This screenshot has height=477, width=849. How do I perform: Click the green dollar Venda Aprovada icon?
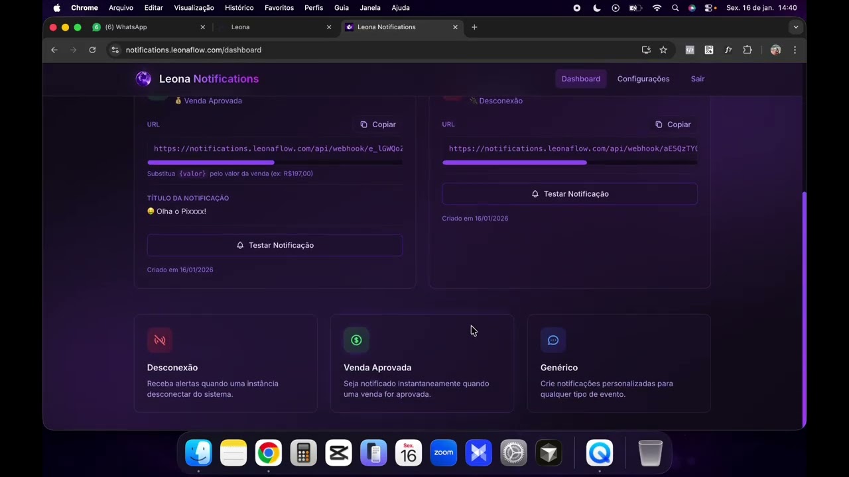[x=356, y=340]
